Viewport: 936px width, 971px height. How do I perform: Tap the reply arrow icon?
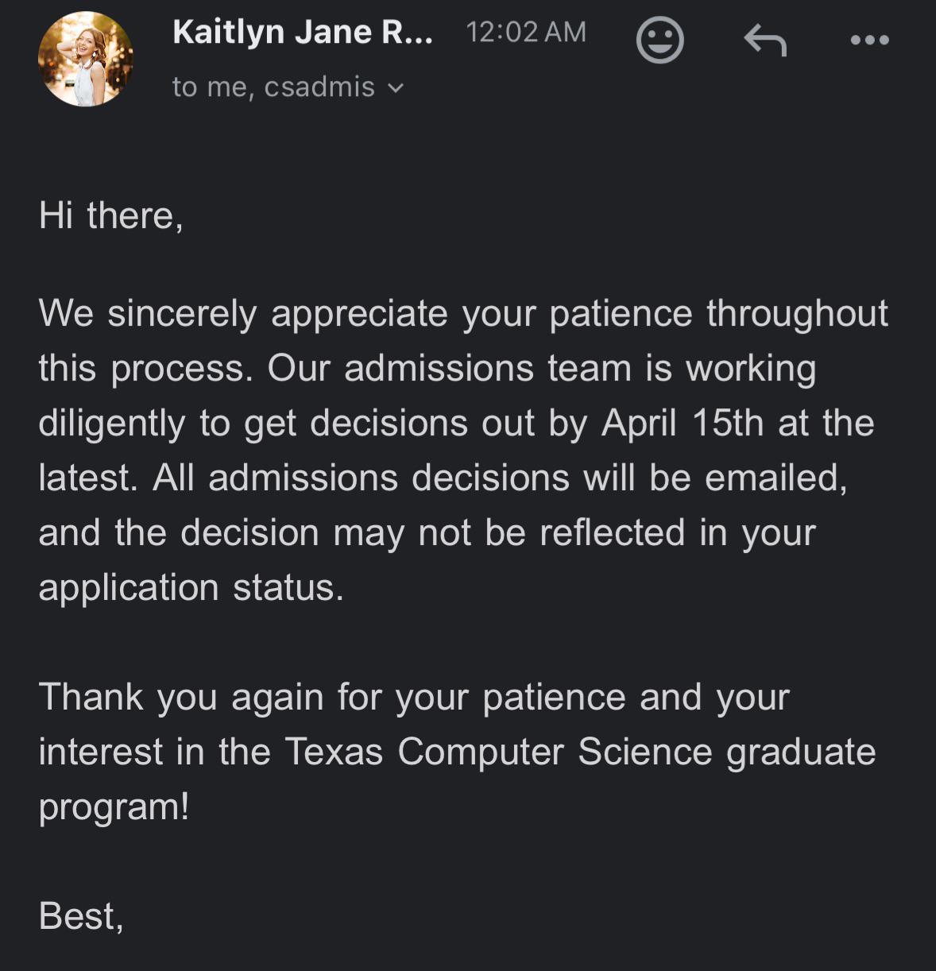[x=764, y=40]
